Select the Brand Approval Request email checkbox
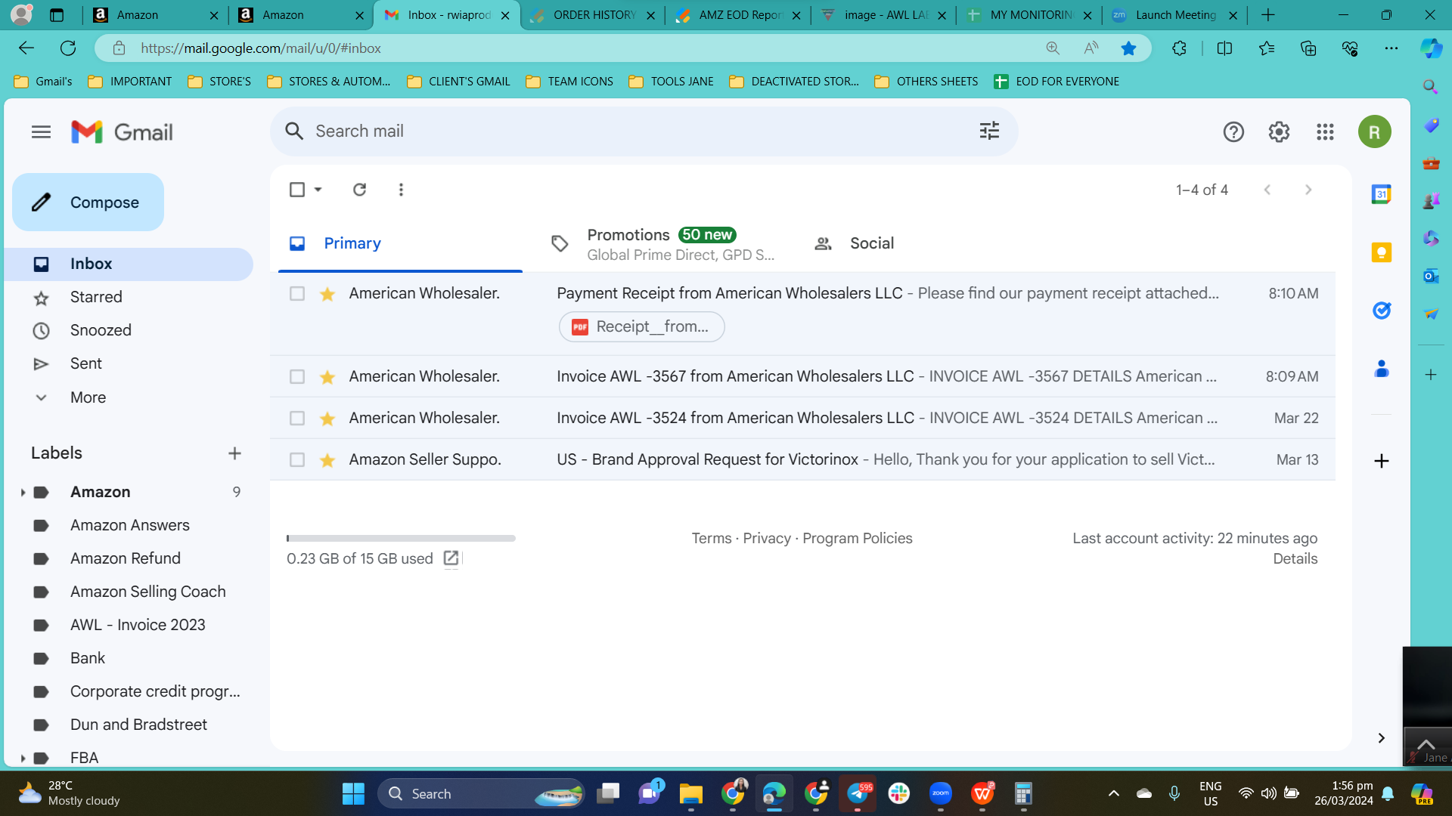Screen dimensions: 1452x816 coord(297,460)
